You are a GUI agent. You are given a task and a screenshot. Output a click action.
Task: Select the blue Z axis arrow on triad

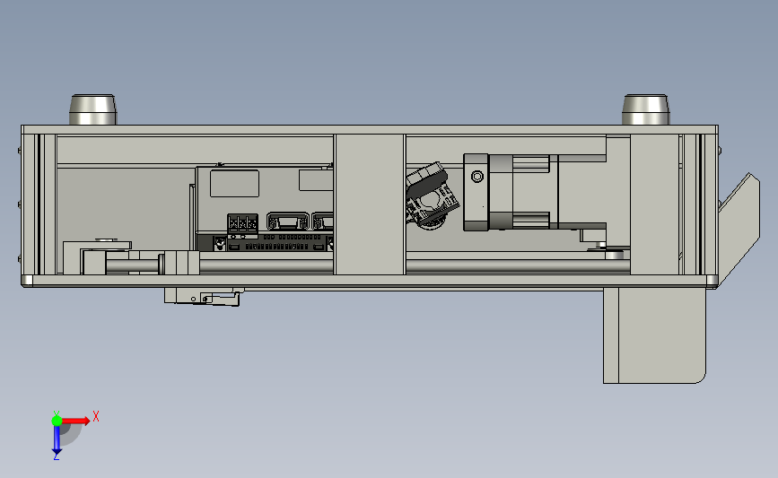click(x=57, y=440)
